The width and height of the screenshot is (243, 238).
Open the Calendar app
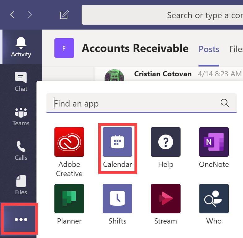[x=117, y=148]
